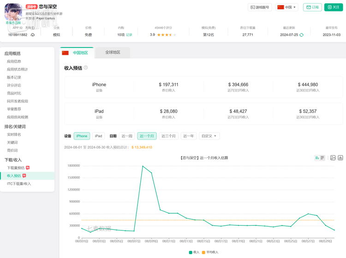The height and width of the screenshot is (258, 346).
Task: Click the copy icon next to APP ID label
Action: (33, 28)
